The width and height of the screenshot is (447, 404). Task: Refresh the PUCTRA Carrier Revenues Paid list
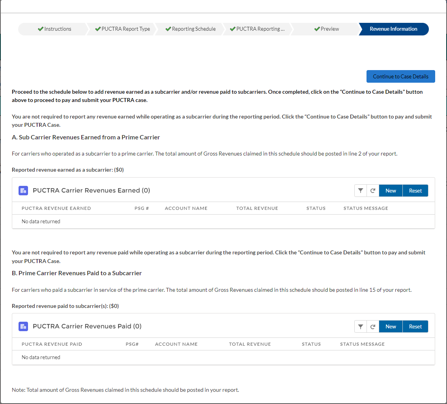coord(372,326)
